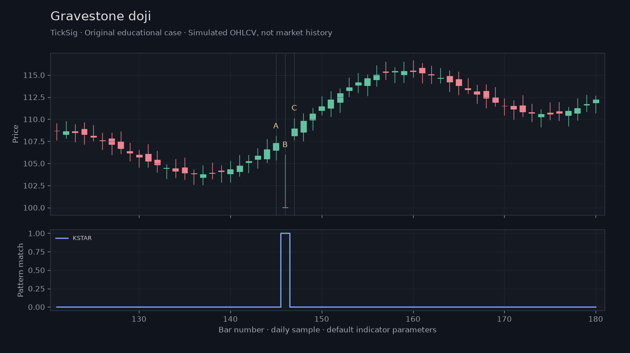Screen dimensions: 630x353
Task: Click marker label A above the candle
Action: point(276,126)
